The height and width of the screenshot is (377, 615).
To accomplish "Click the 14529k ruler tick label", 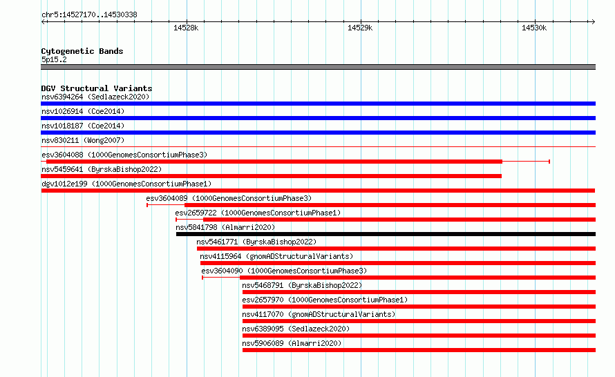I will [x=360, y=28].
